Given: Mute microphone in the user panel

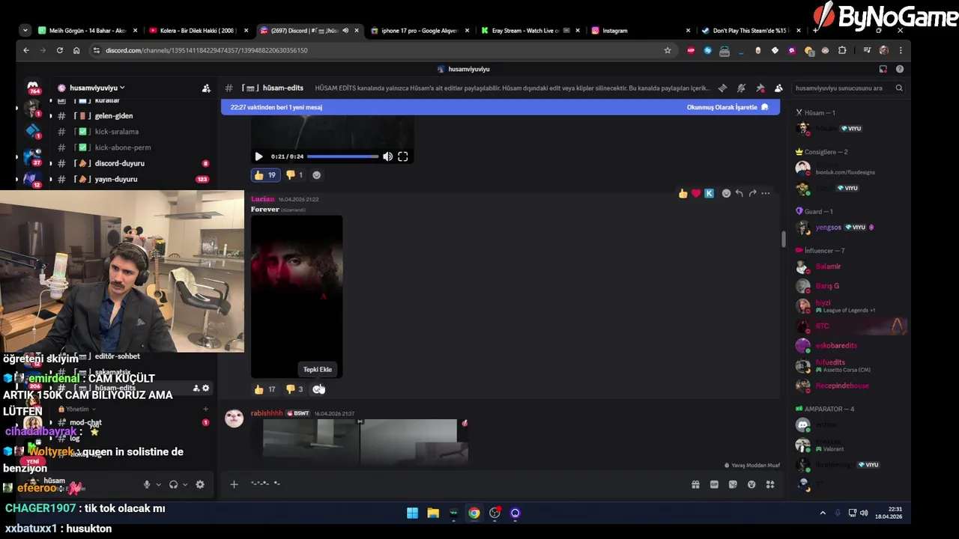Looking at the screenshot, I should coord(147,484).
